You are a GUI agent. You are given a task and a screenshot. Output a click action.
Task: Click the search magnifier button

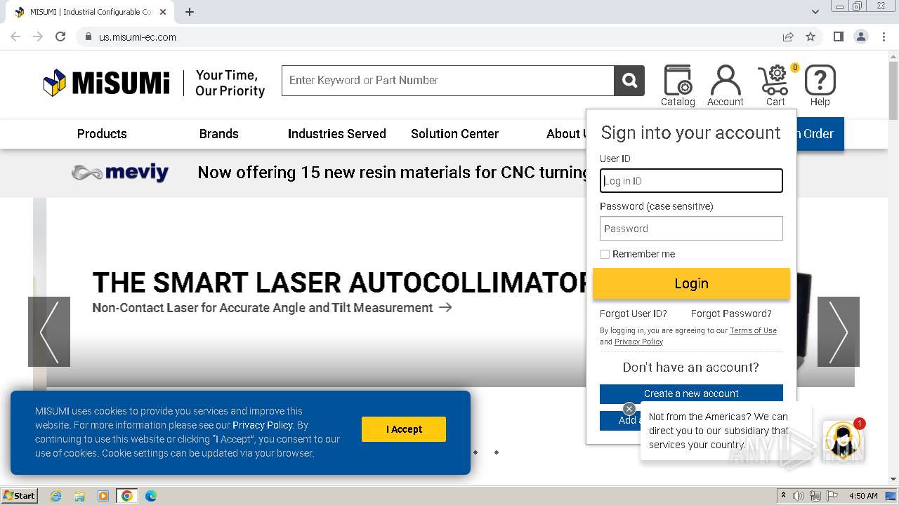(x=629, y=81)
